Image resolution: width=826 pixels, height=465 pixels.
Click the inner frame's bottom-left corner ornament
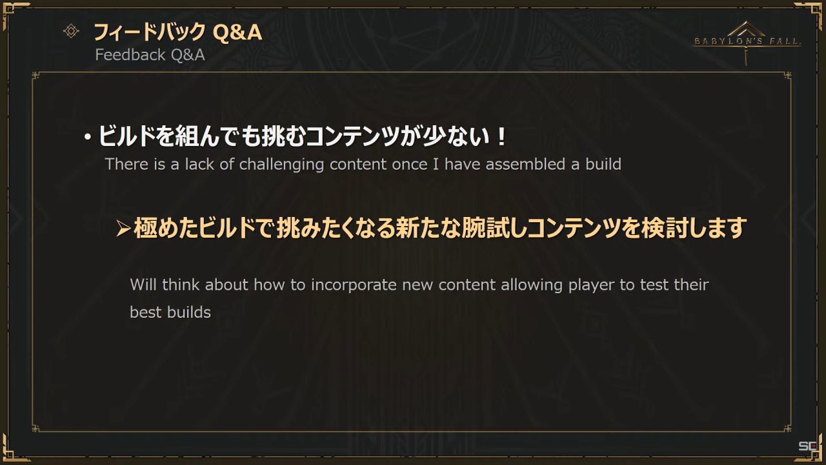point(36,428)
